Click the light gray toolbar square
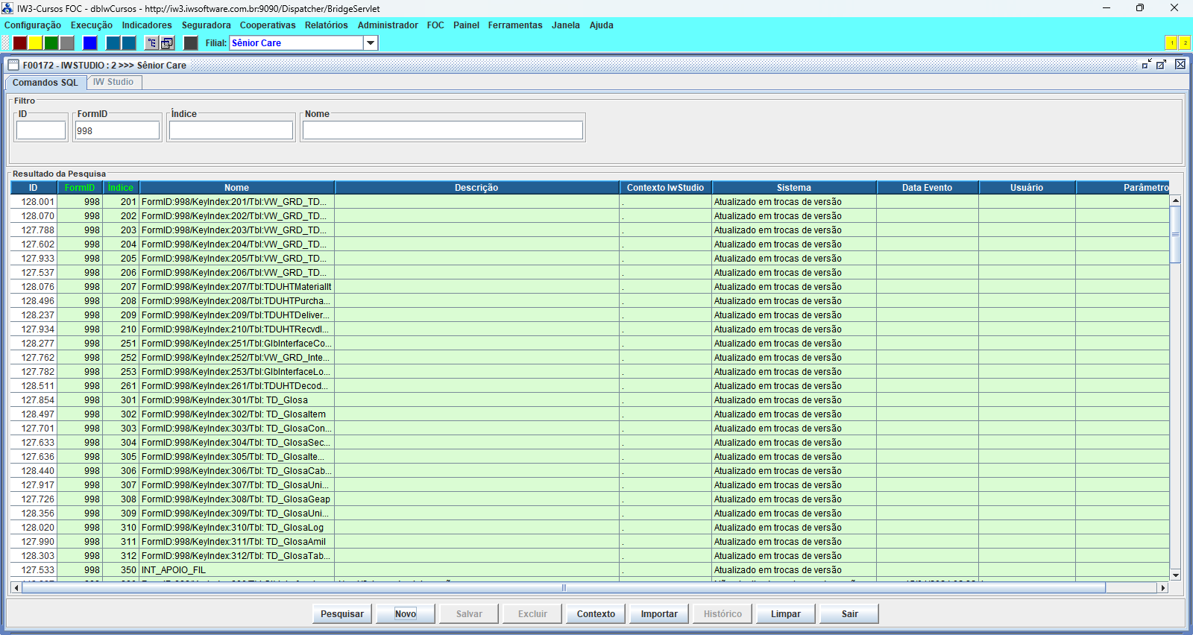 point(67,42)
